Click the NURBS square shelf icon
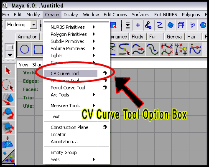 tap(38, 49)
